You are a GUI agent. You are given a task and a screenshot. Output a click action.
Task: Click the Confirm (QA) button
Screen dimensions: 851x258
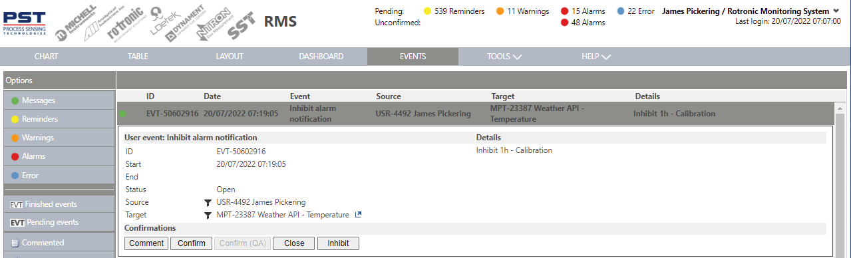click(x=243, y=243)
